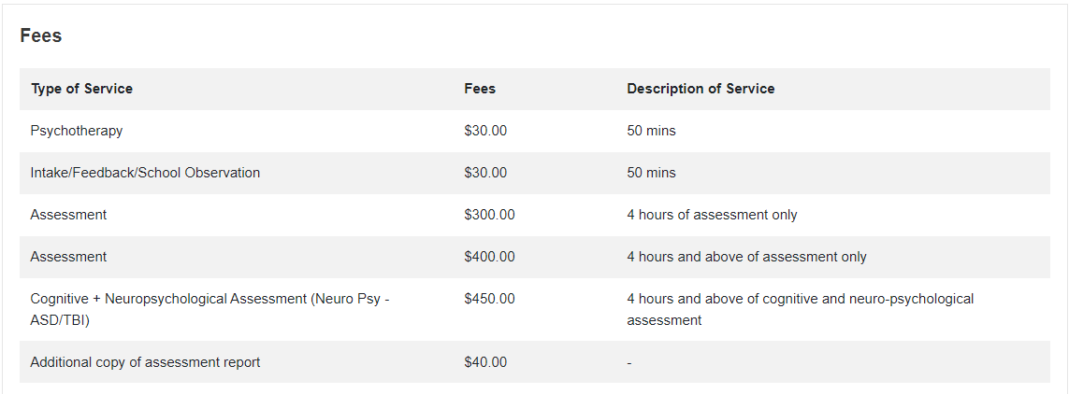
Task: Click the $450.00 fee cell
Action: [489, 299]
